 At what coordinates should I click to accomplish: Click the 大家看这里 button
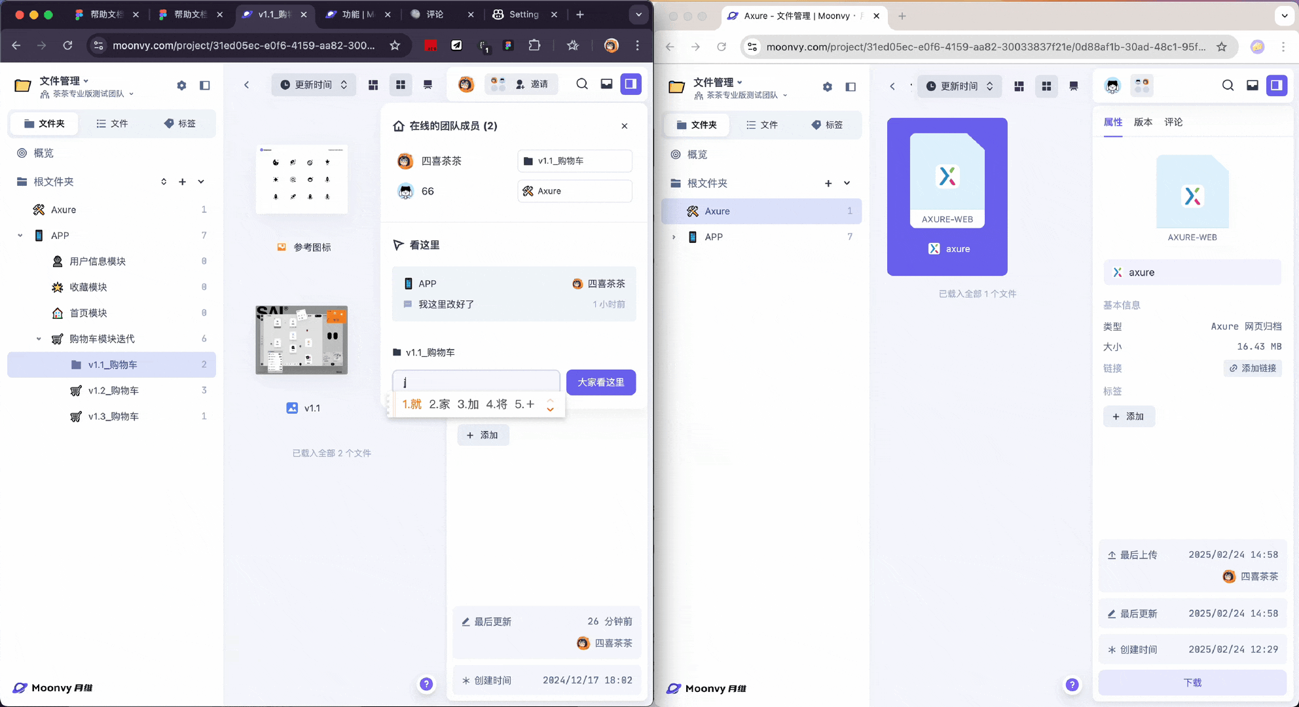[x=600, y=382]
